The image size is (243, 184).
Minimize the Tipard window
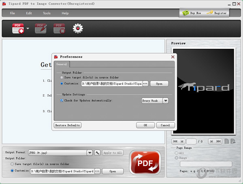pyautogui.click(x=229, y=4)
